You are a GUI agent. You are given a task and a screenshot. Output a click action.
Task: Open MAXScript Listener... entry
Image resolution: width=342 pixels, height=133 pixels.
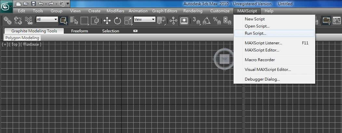[x=274, y=43]
